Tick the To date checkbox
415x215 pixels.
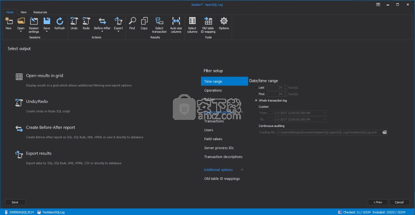pyautogui.click(x=270, y=119)
